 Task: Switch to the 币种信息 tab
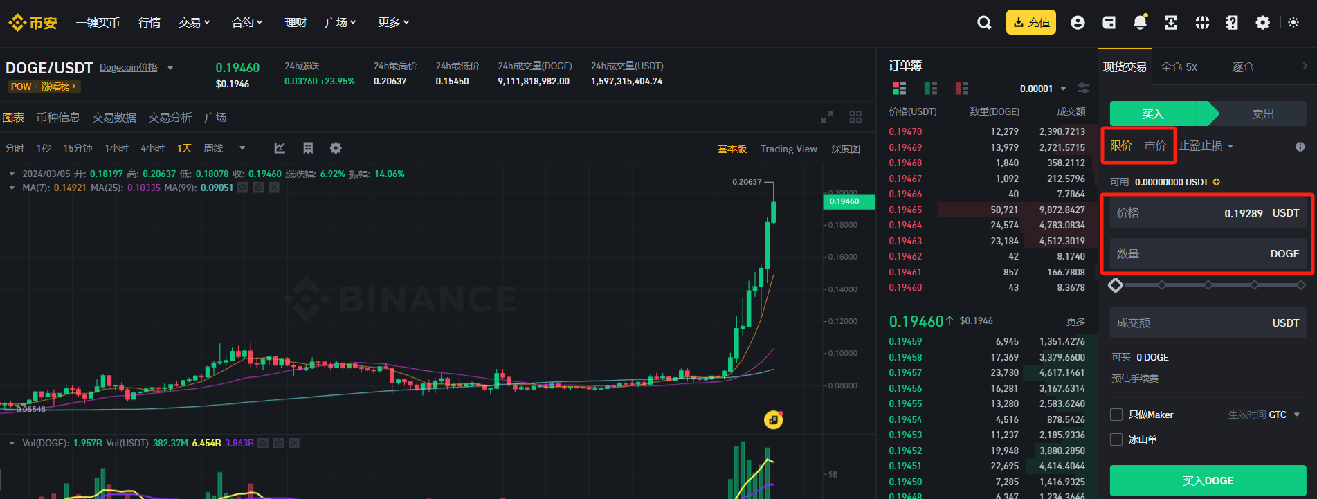click(58, 117)
